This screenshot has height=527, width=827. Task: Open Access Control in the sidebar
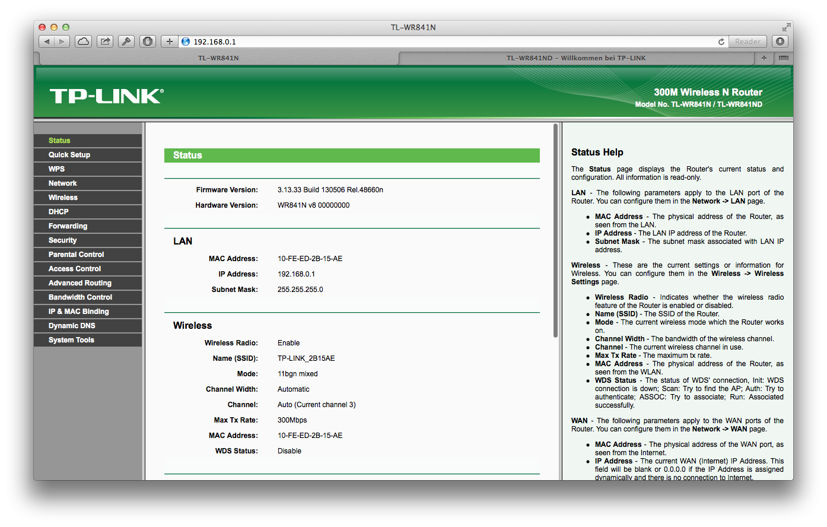click(x=88, y=269)
